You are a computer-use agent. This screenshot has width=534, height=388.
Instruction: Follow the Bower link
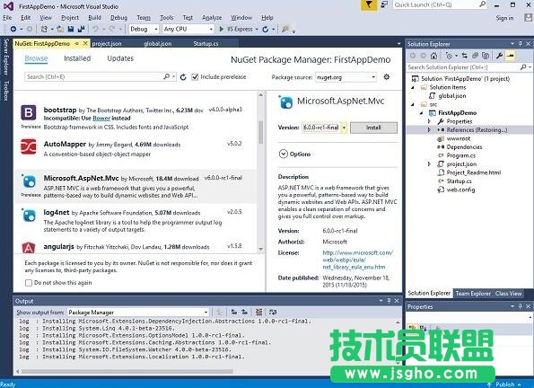(x=101, y=118)
